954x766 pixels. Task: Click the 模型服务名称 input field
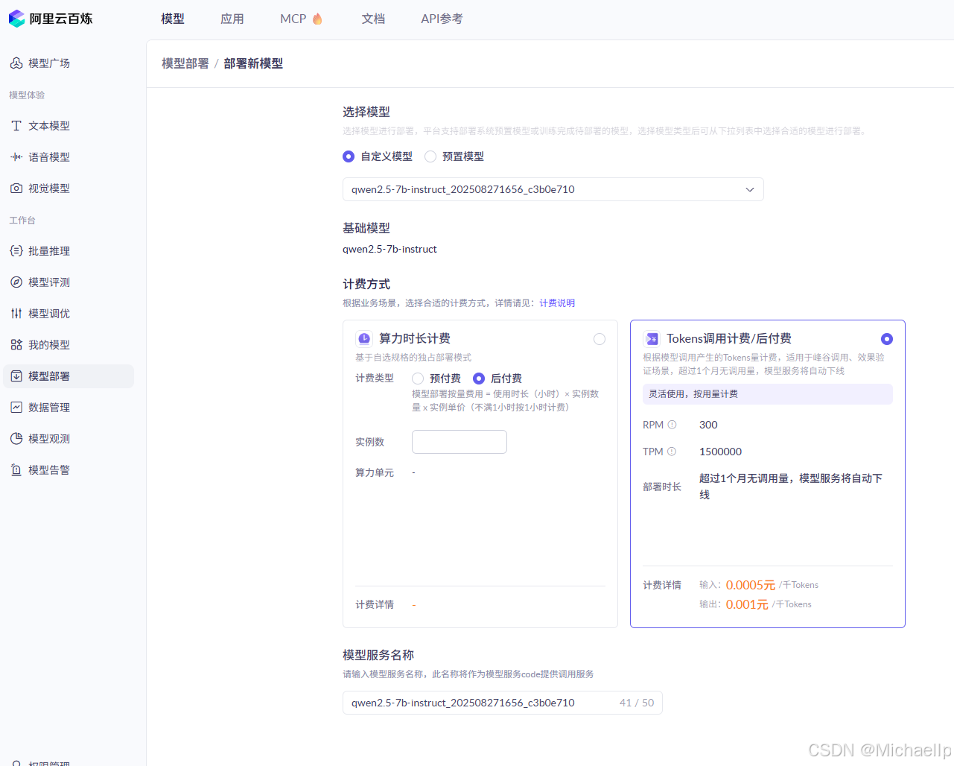pyautogui.click(x=503, y=703)
